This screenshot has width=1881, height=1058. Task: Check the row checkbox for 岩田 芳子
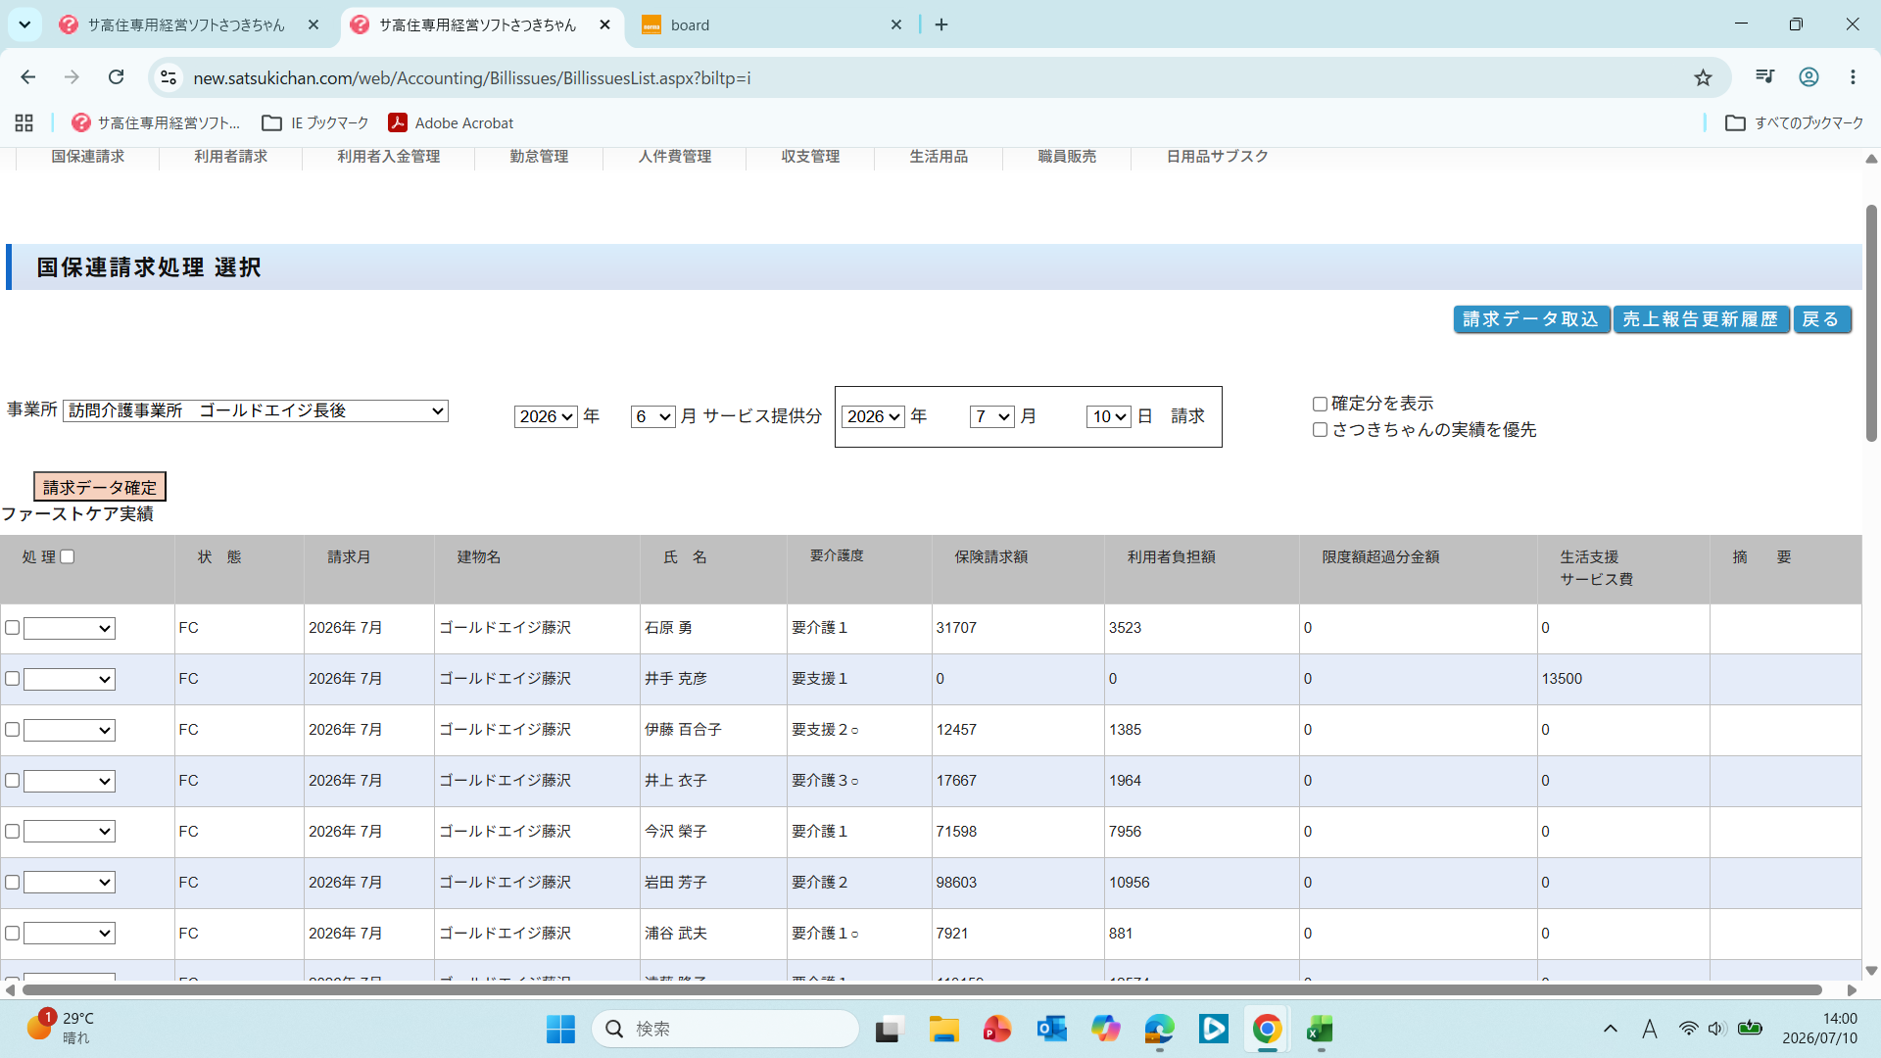(x=13, y=882)
